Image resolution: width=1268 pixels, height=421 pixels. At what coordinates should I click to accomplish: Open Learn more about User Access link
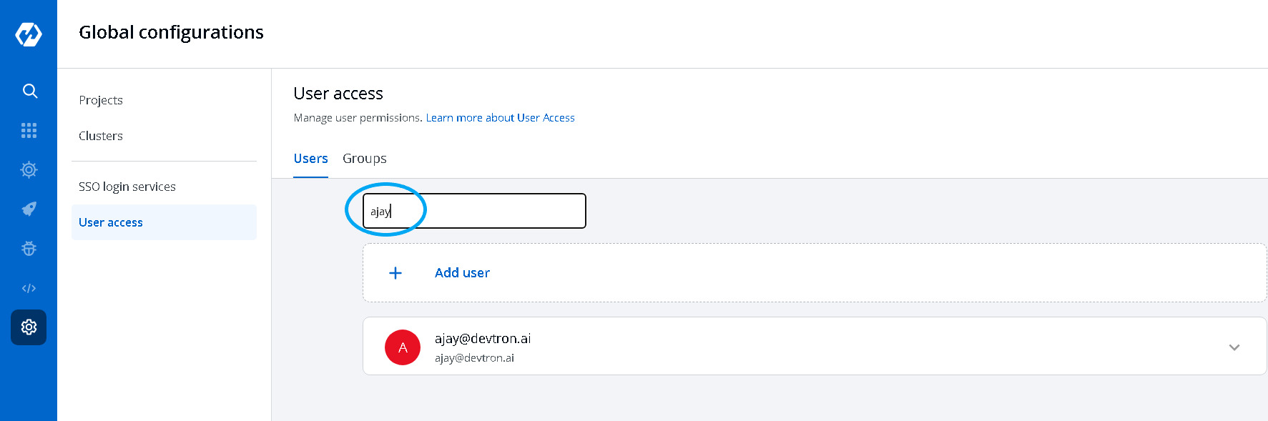point(500,118)
